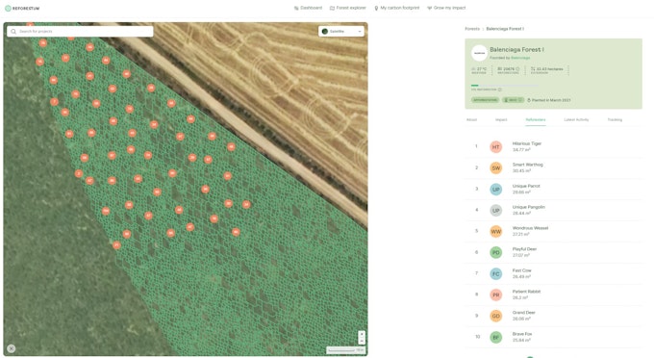
Task: Select the Fast Cow name
Action: [522, 270]
